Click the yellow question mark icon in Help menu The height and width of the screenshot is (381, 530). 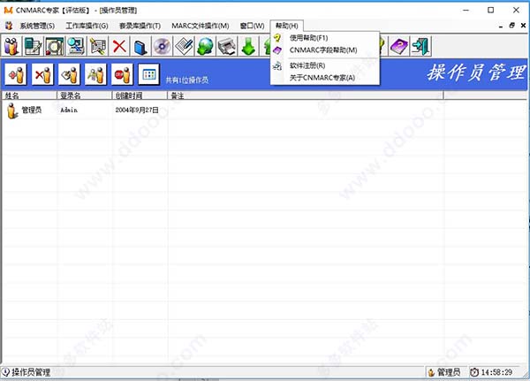click(277, 38)
